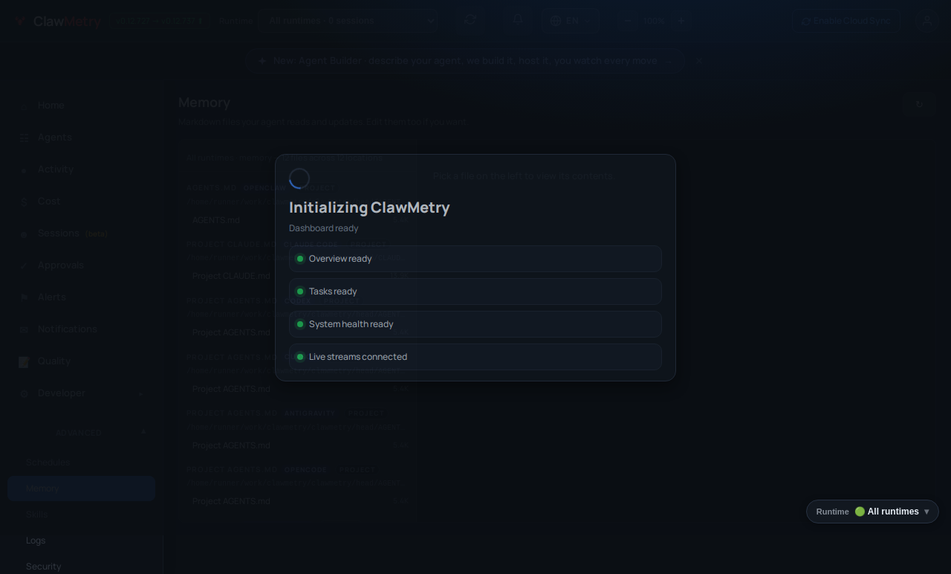Open Project AGENTS.md under the Antigravity heading
The width and height of the screenshot is (951, 574).
click(x=300, y=445)
